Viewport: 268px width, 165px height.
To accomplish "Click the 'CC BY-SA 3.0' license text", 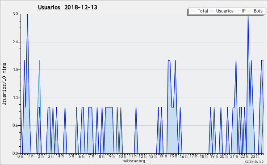I will [254, 161].
